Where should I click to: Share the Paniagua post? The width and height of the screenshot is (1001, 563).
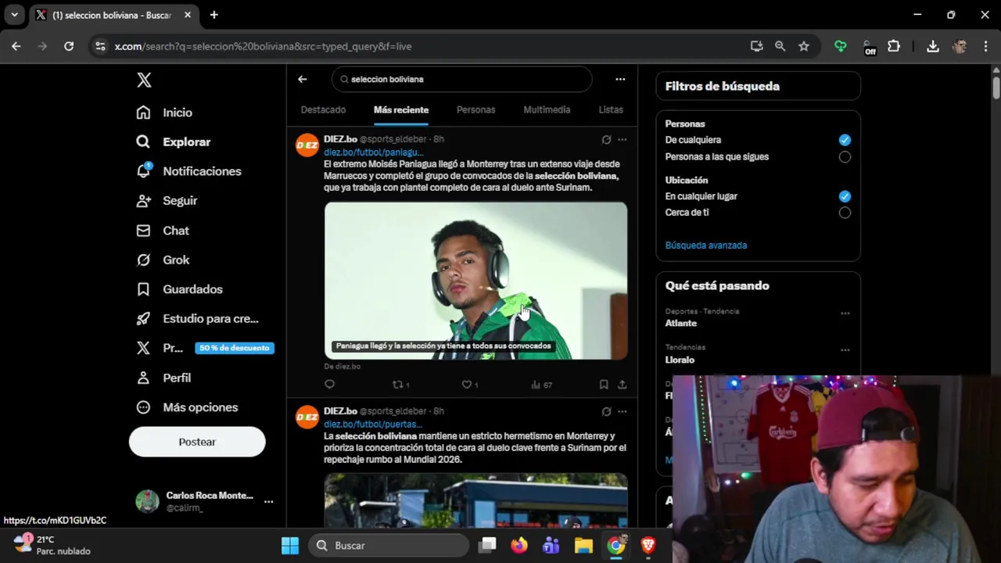coord(622,384)
